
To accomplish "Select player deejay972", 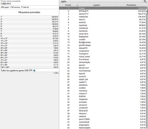I will click(x=83, y=48).
